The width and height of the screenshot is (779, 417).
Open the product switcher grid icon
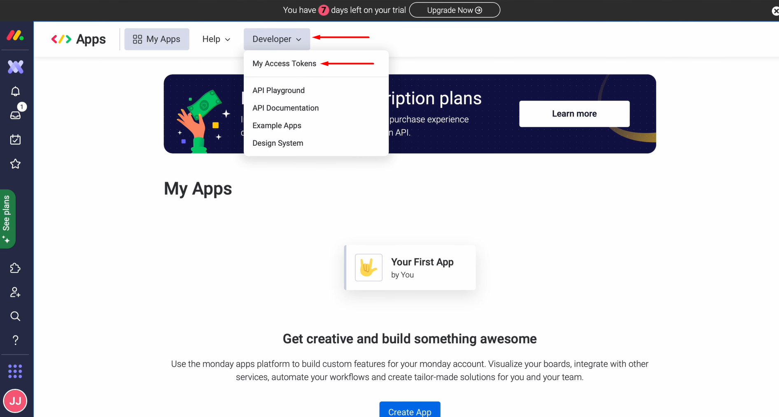point(15,371)
